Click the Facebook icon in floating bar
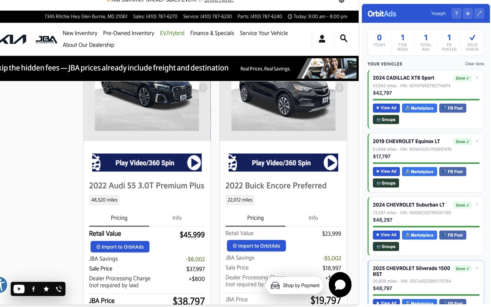Screen dimensions: 491x307 [33, 289]
